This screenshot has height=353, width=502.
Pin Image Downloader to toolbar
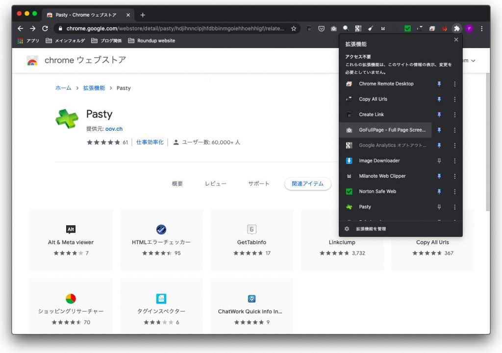pos(439,161)
